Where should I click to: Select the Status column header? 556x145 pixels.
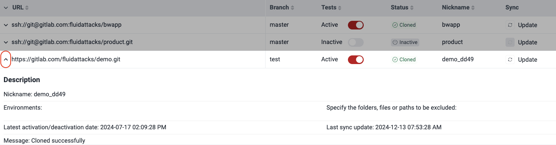pos(400,7)
